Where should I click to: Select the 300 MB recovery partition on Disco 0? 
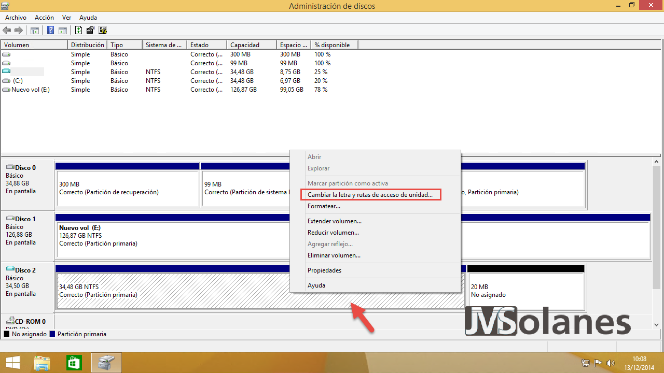128,189
